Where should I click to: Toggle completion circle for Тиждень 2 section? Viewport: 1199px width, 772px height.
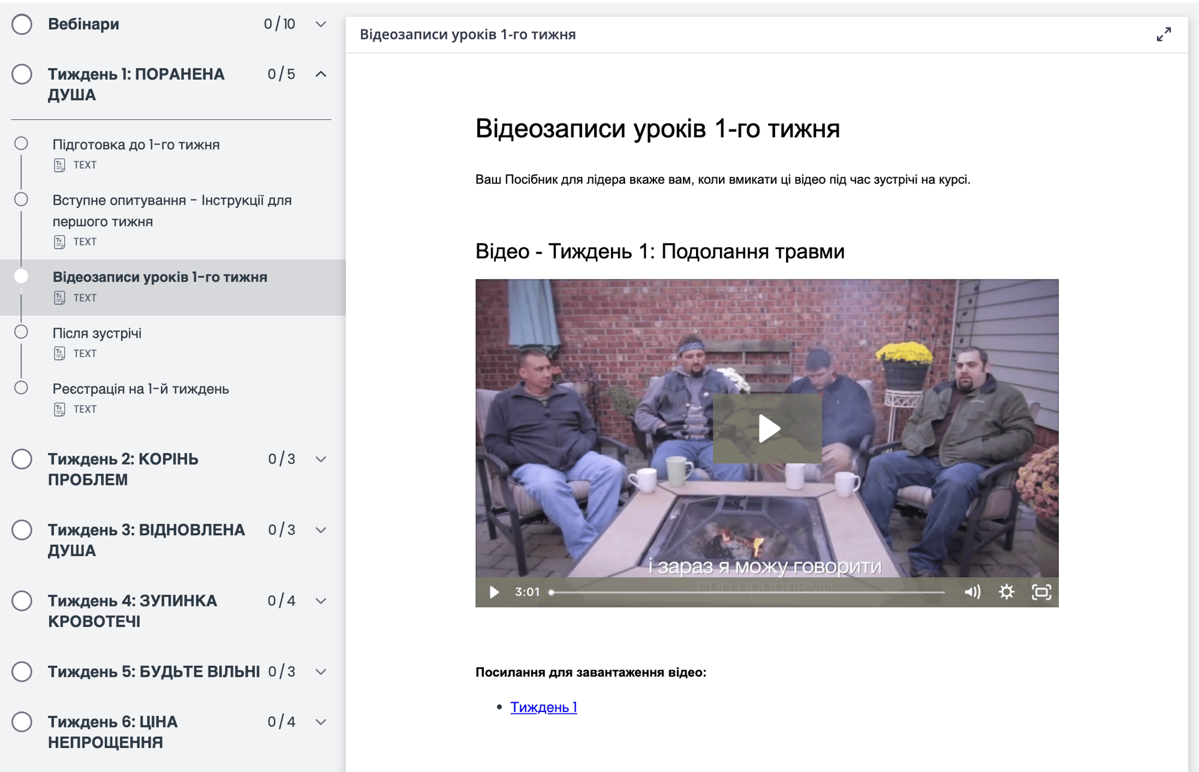point(22,459)
